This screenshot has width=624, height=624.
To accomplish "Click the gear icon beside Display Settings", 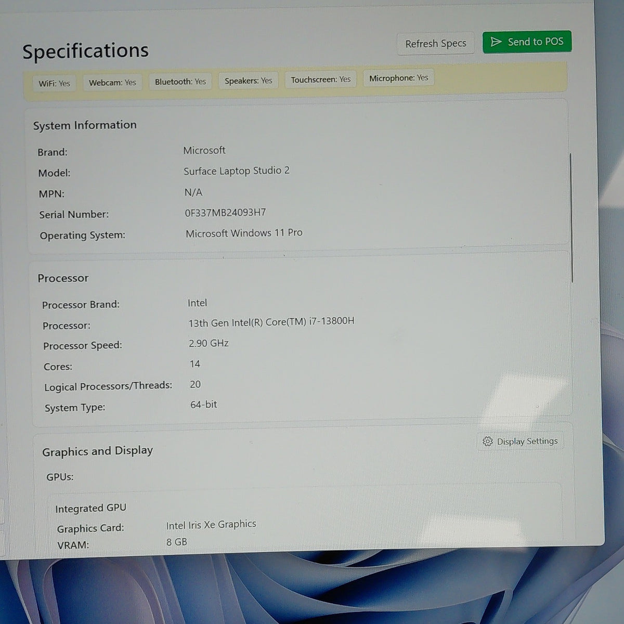I will tap(487, 441).
